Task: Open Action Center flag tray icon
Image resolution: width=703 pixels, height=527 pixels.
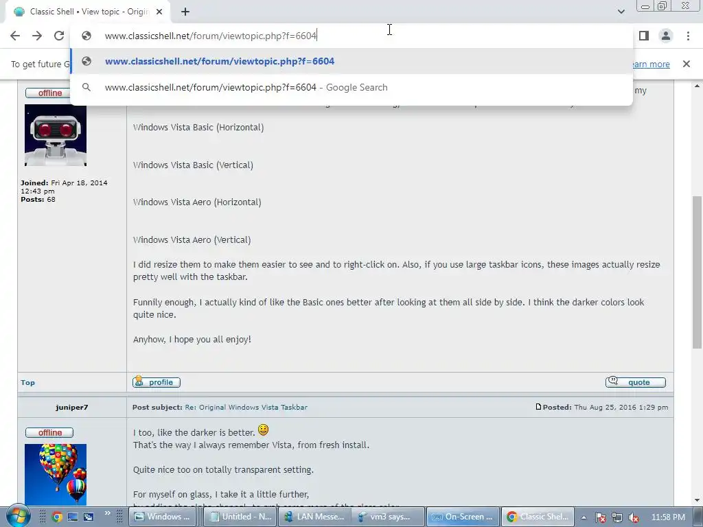Action: click(601, 517)
